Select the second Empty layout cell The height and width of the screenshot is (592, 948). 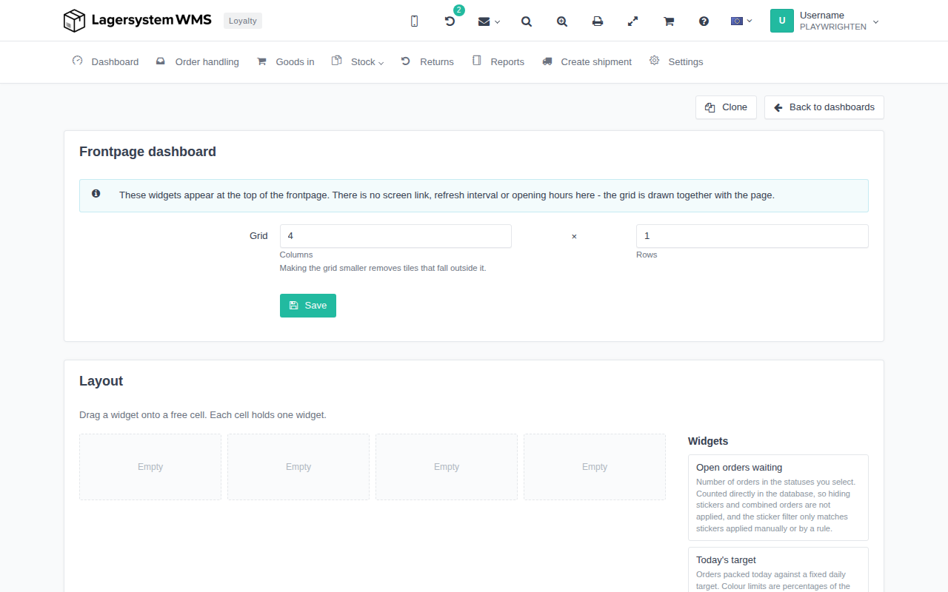298,467
